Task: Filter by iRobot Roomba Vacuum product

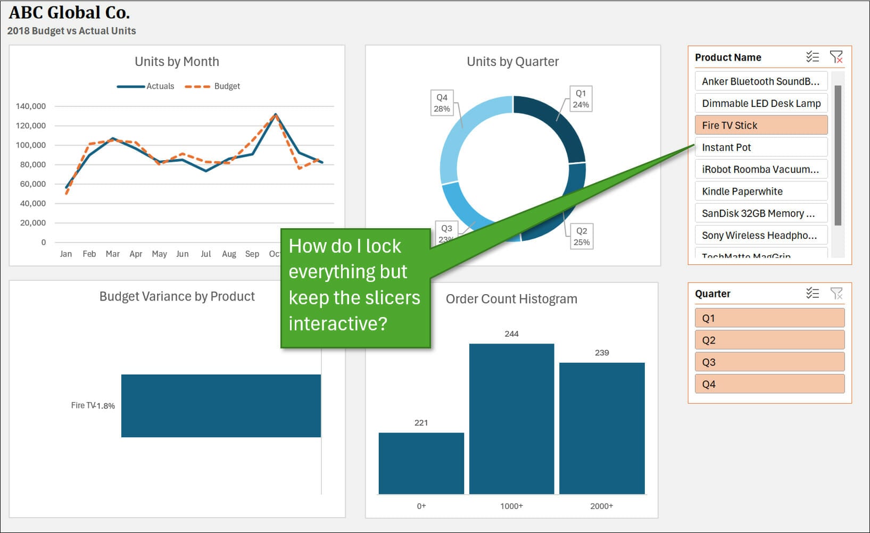Action: click(x=760, y=169)
